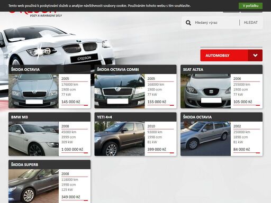
Task: Select the BMW M3 listing title
Action: pos(20,117)
